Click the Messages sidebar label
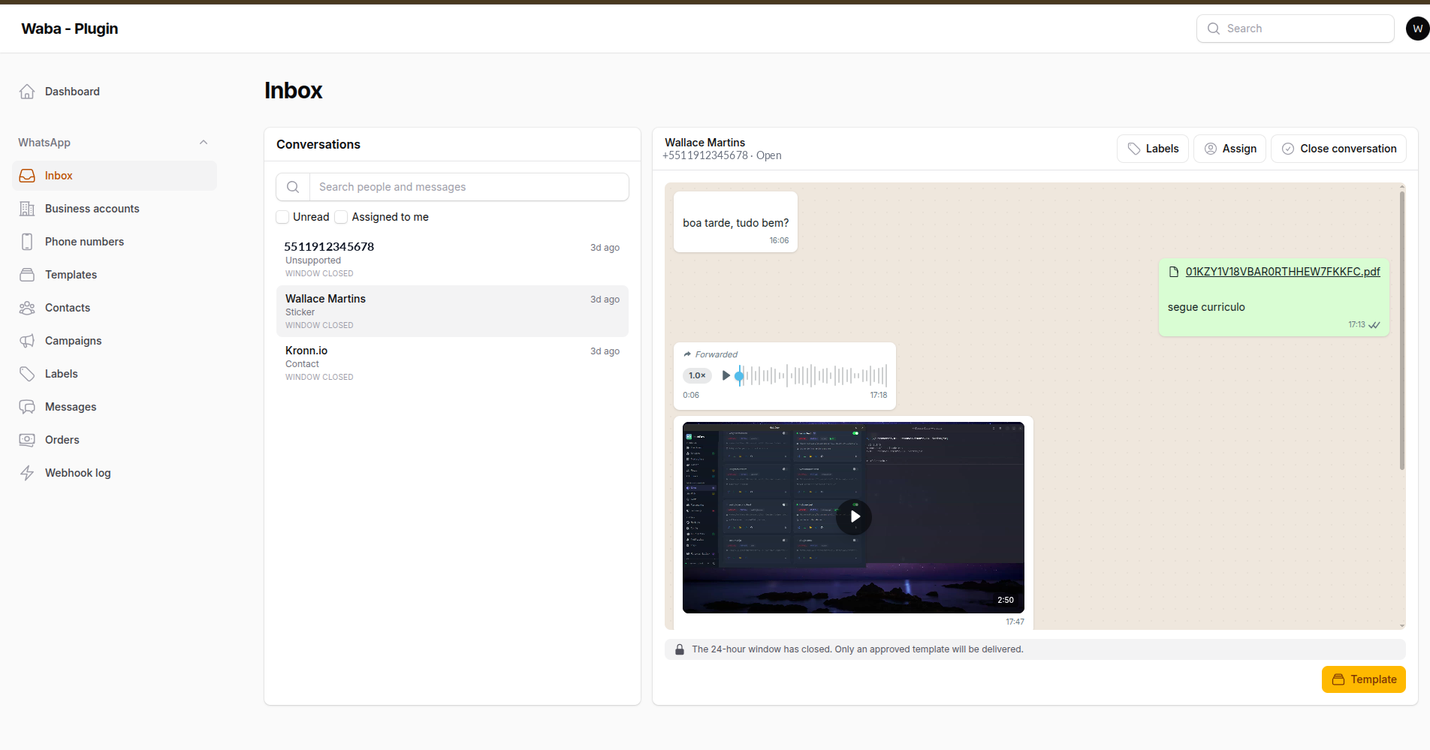This screenshot has width=1430, height=750. [71, 407]
